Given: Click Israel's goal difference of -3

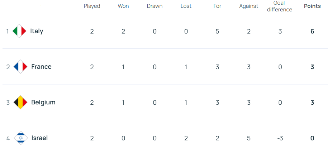Looking at the screenshot, I should click(280, 138).
